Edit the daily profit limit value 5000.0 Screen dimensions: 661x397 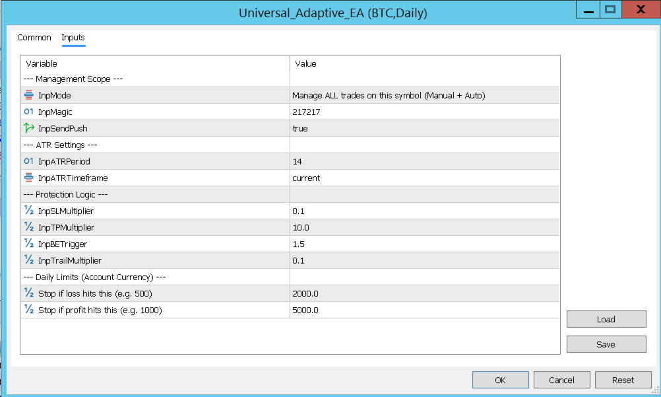pyautogui.click(x=425, y=310)
